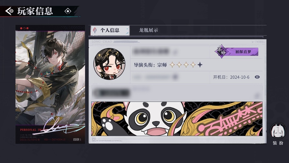Open the character personal image card
The height and width of the screenshot is (163, 289).
click(x=50, y=84)
